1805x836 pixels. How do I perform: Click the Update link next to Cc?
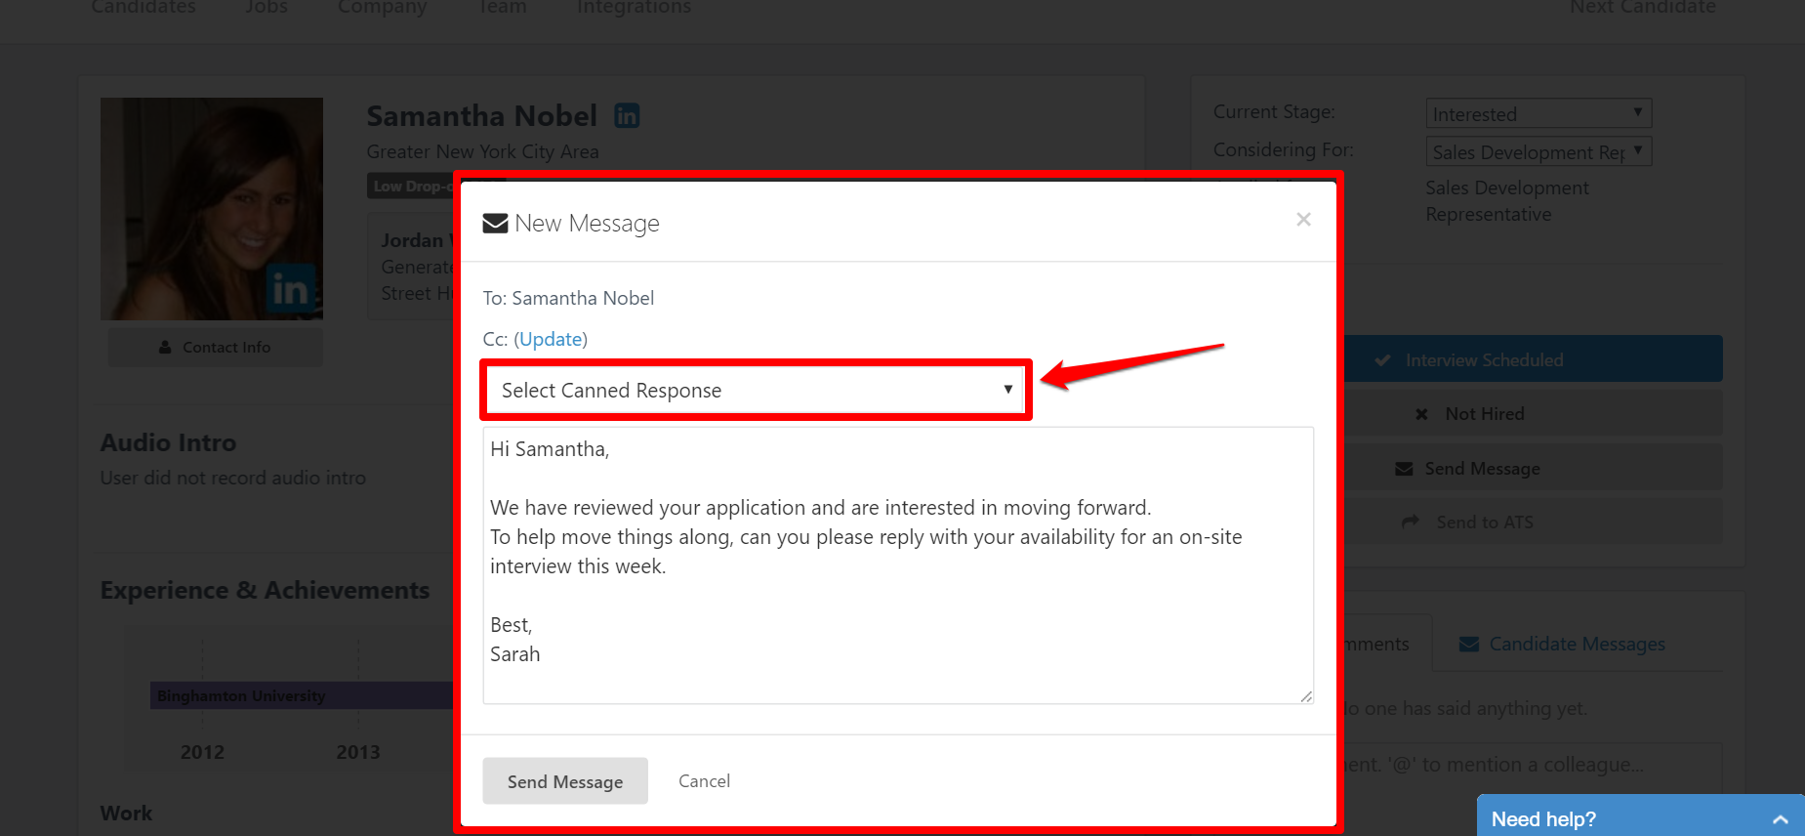(x=551, y=339)
